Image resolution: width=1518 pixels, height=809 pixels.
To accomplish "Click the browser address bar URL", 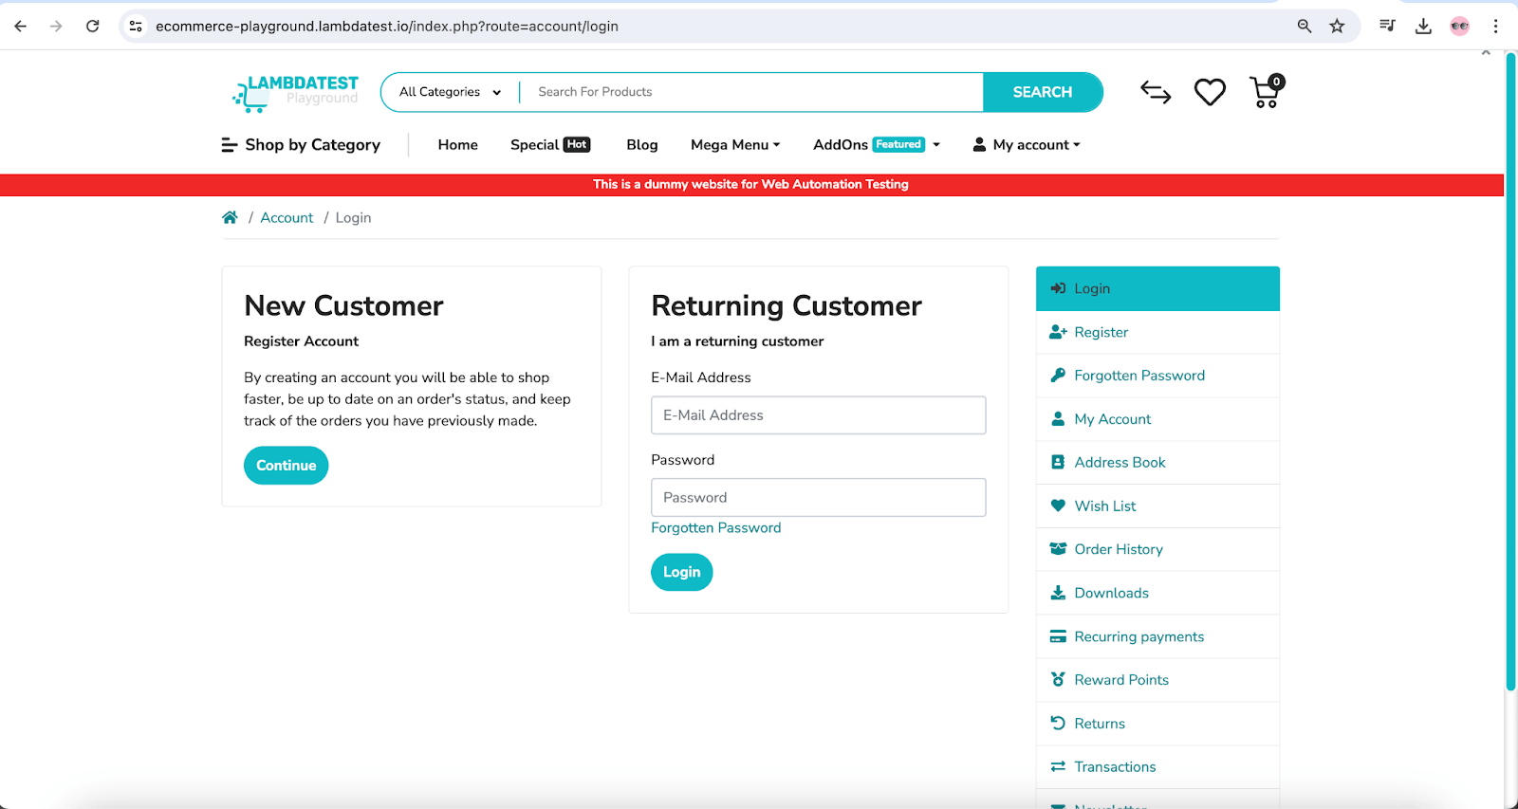I will coord(387,27).
